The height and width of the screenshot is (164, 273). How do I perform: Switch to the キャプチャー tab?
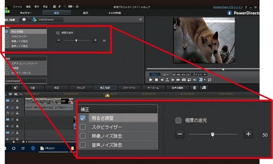[x=26, y=13]
